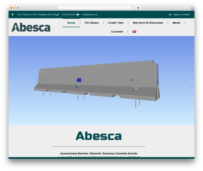
Task: Switch language with the UK flag icon
Action: click(x=134, y=32)
